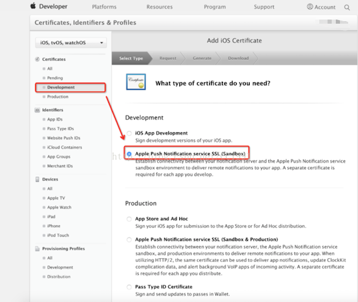
Task: Select Pass Type ID Certificate radio button
Action: coord(129,287)
